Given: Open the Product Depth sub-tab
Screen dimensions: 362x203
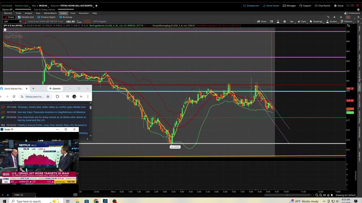Looking at the screenshot, I should pyautogui.click(x=46, y=17).
